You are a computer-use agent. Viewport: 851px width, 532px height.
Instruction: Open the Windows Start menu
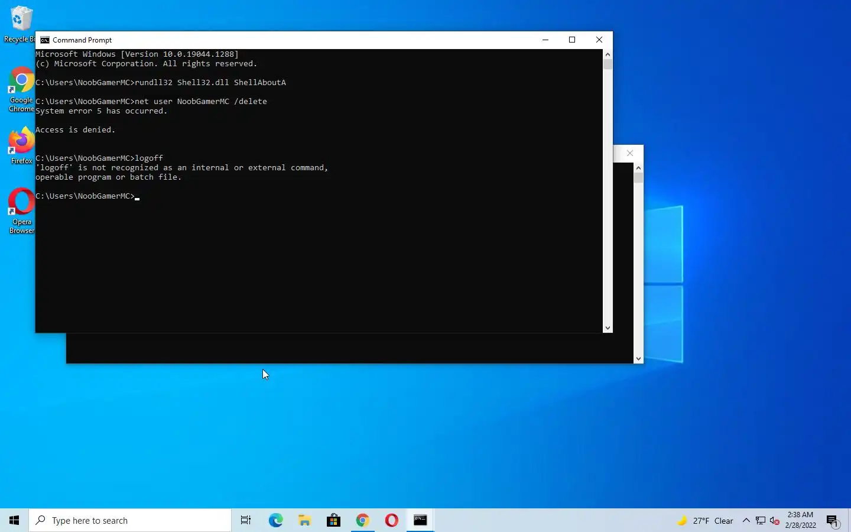[14, 520]
